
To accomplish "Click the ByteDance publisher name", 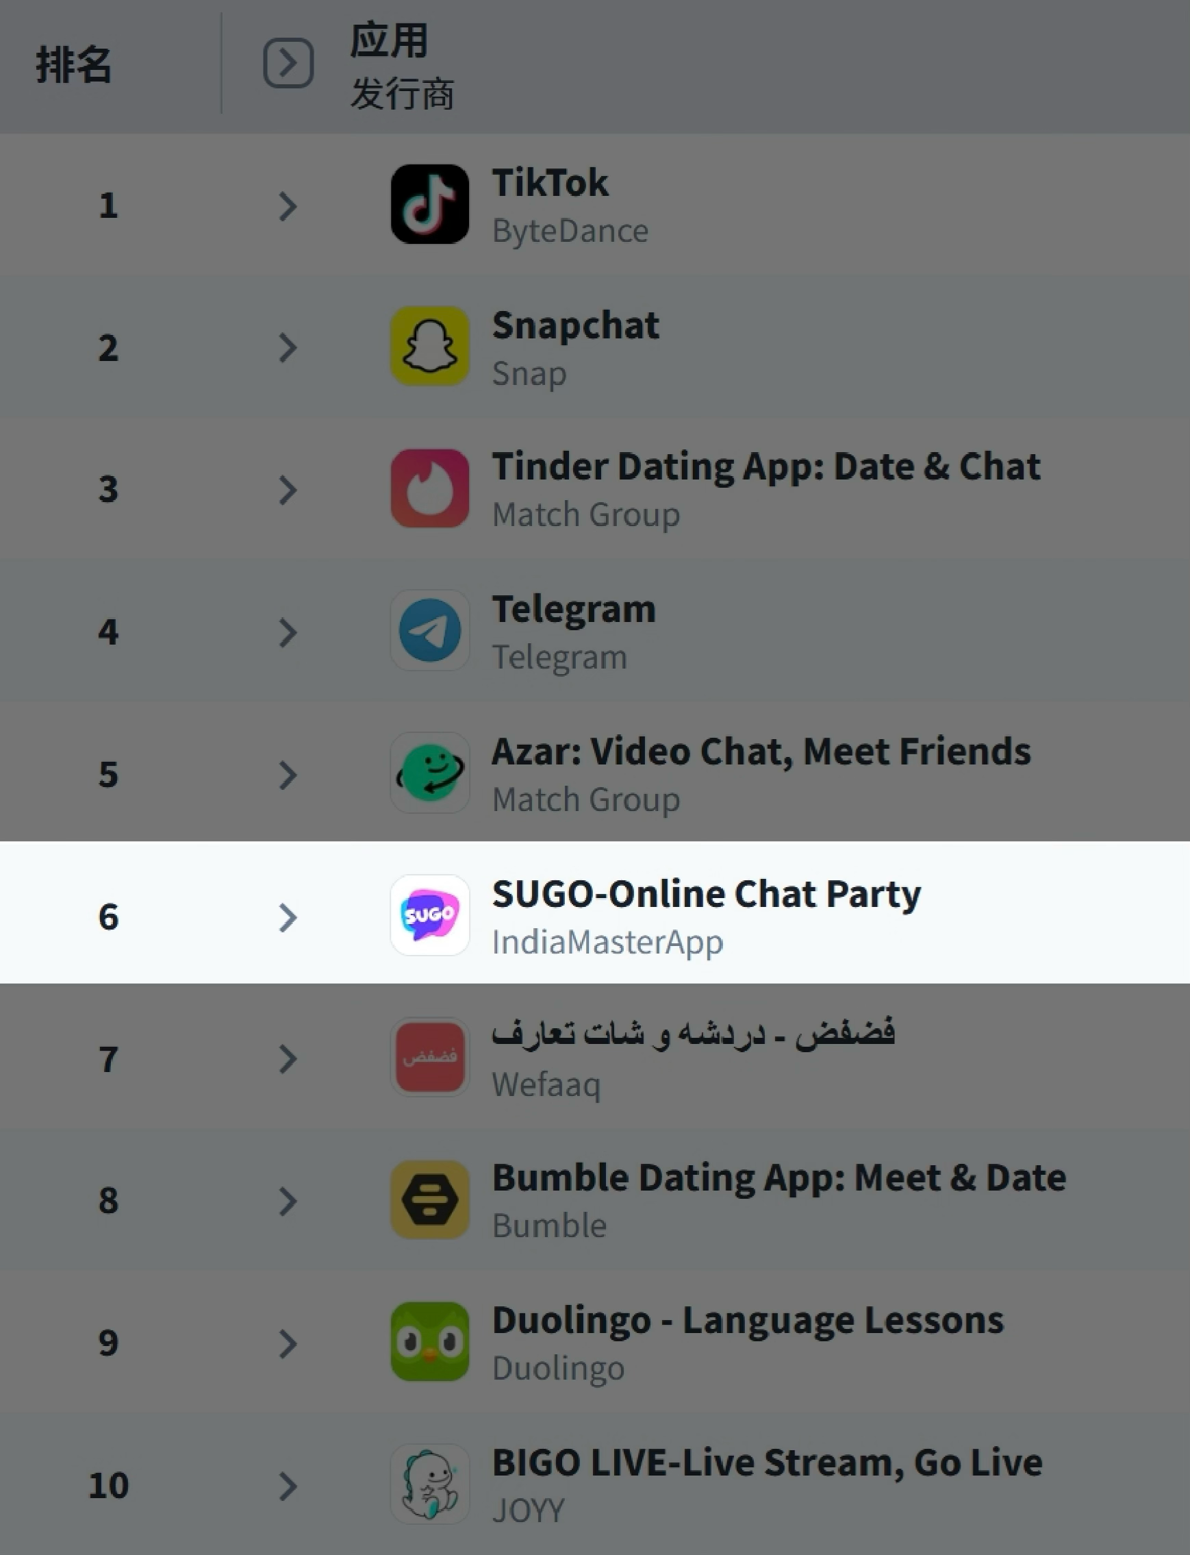I will pos(570,231).
